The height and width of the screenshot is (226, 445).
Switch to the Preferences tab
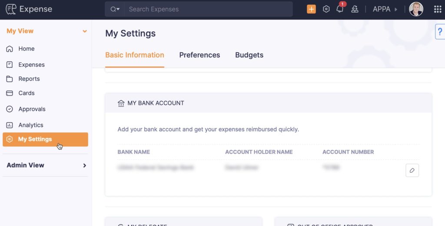[199, 55]
